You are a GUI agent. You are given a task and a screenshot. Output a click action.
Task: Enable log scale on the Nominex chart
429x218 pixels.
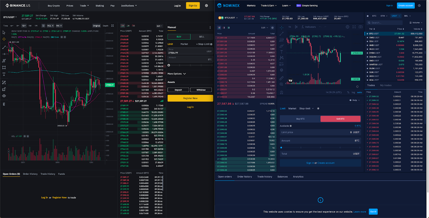(x=353, y=92)
